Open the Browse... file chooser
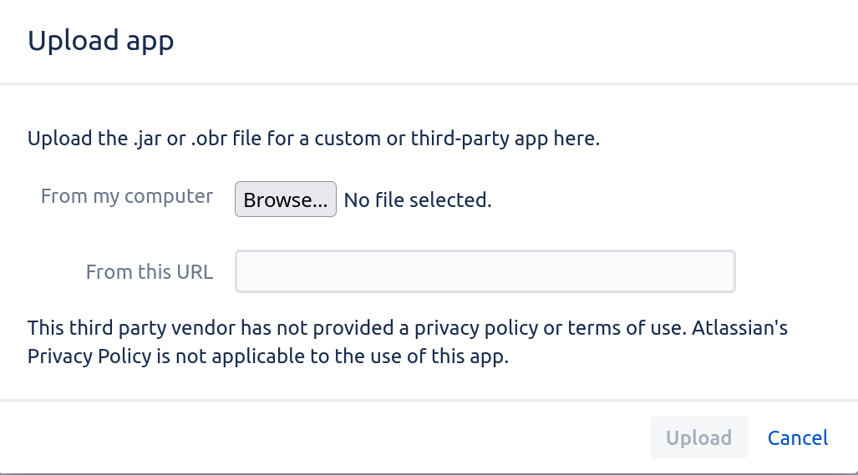 point(286,200)
